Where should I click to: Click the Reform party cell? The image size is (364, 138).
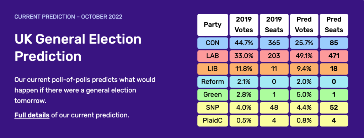[213, 82]
